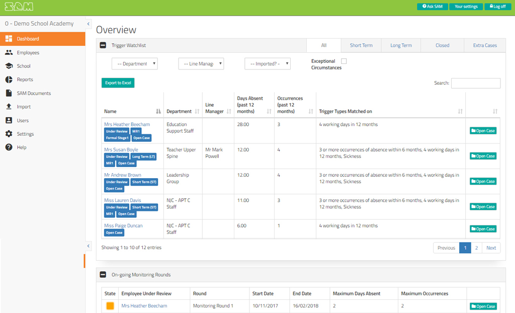Click orange state square for Mrs Heather Beecham

tap(110, 306)
